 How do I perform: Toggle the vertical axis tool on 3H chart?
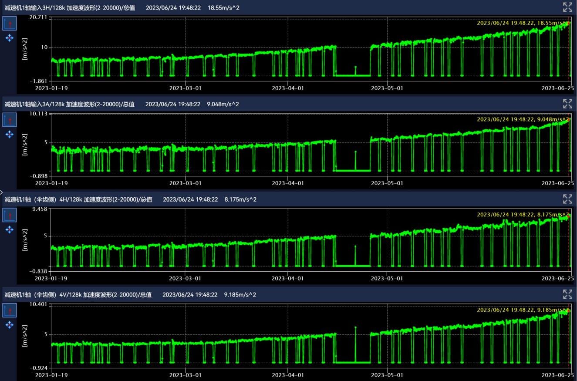(x=10, y=24)
